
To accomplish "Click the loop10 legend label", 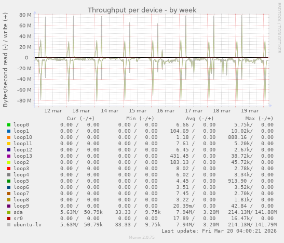I will (x=23, y=137).
